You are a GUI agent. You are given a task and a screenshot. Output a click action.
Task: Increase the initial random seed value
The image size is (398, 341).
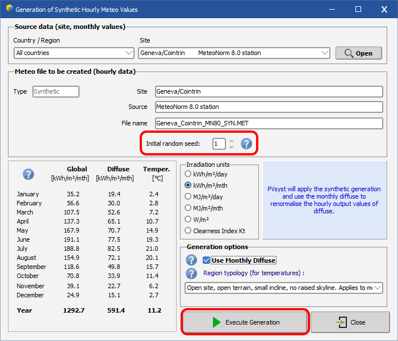coord(231,141)
